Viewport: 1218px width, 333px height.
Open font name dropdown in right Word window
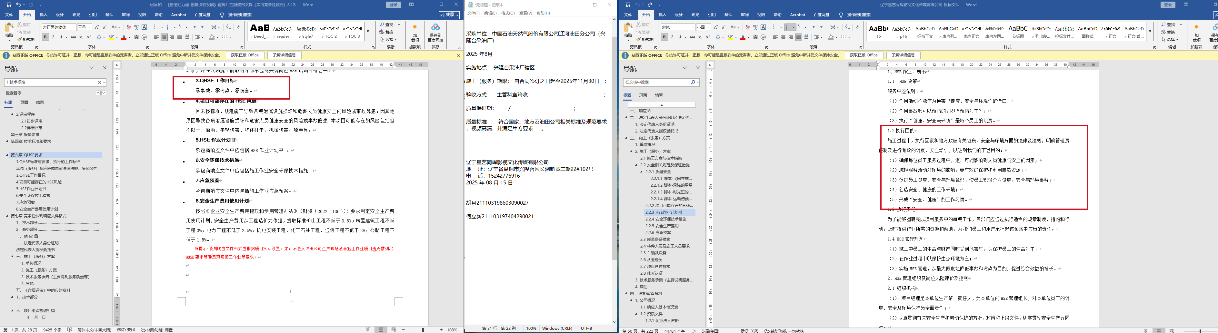(693, 27)
